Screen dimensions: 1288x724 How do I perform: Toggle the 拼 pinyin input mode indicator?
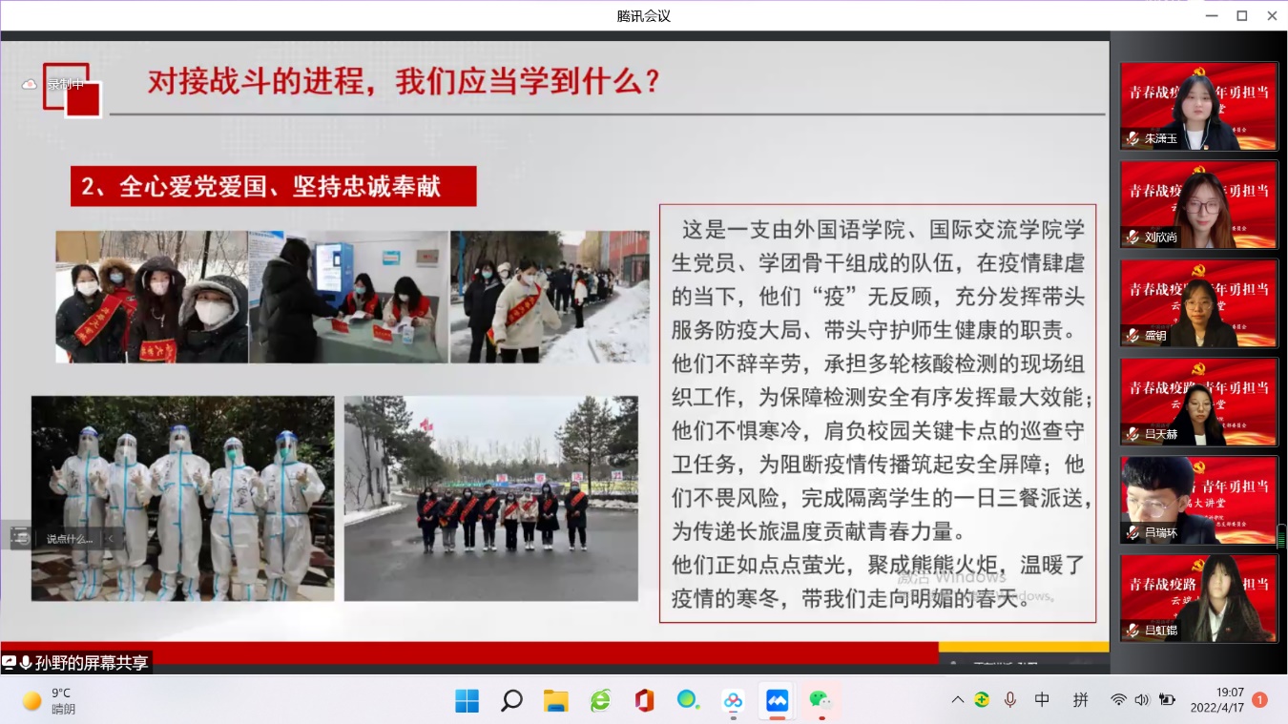coord(1080,700)
